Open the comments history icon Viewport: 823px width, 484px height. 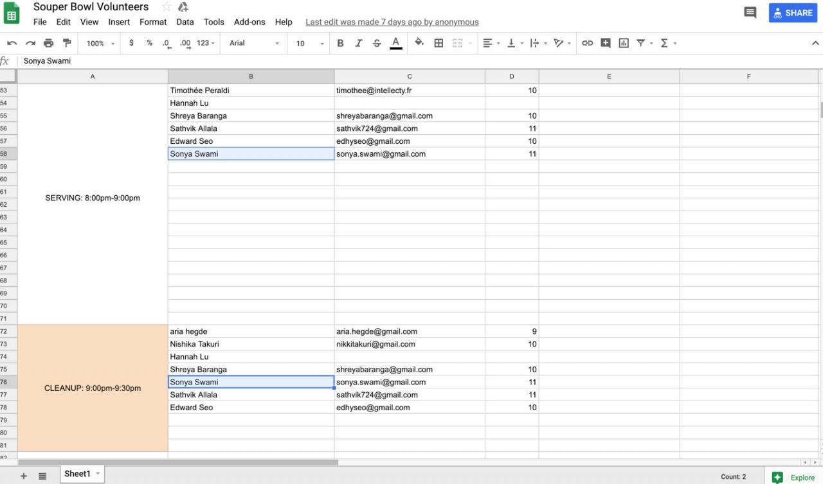click(x=750, y=13)
